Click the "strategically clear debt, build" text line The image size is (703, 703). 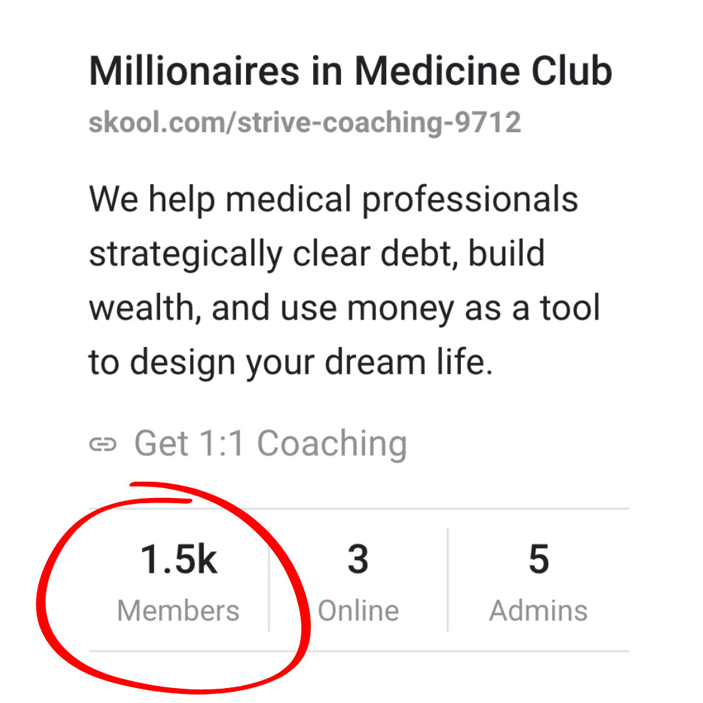(x=316, y=253)
